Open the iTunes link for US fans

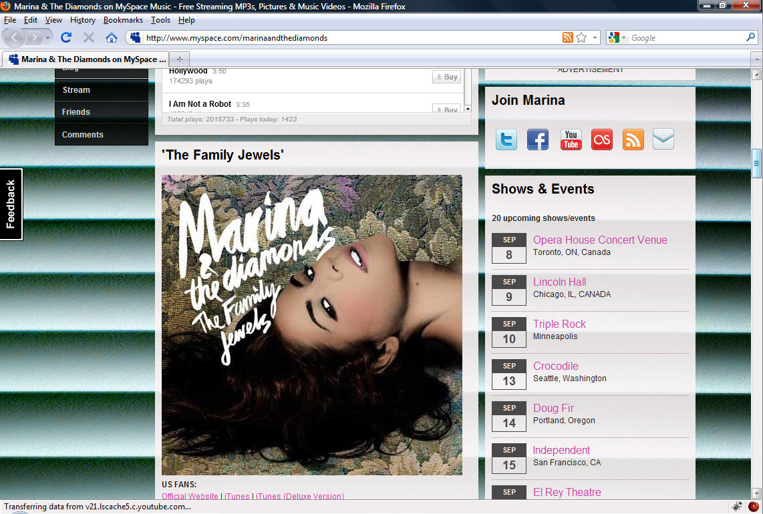(x=237, y=496)
